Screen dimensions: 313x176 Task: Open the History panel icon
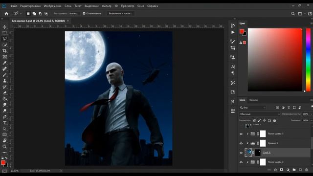(233, 25)
